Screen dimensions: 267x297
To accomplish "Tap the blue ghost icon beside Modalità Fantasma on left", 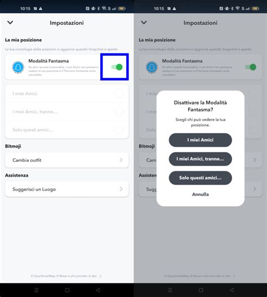I will pos(18,67).
